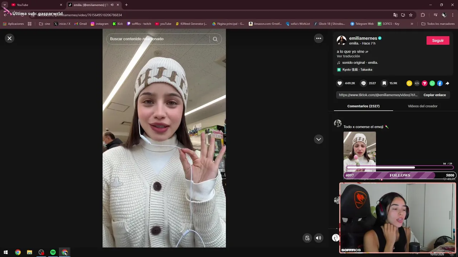Image resolution: width=458 pixels, height=257 pixels.
Task: Share to WhatsApp
Action: 432,83
